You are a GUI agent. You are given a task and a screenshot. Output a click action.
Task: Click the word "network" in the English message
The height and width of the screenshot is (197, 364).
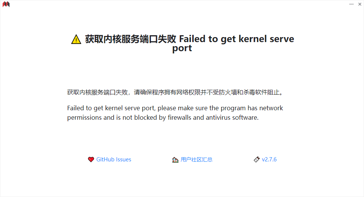[x=271, y=108]
